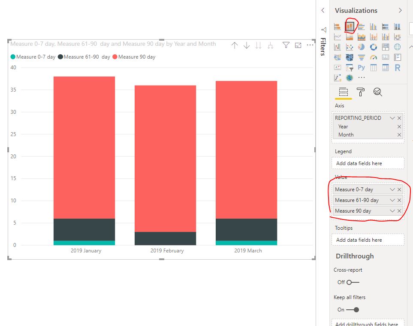This screenshot has width=413, height=326.
Task: Select the Table visual
Action: [x=373, y=68]
